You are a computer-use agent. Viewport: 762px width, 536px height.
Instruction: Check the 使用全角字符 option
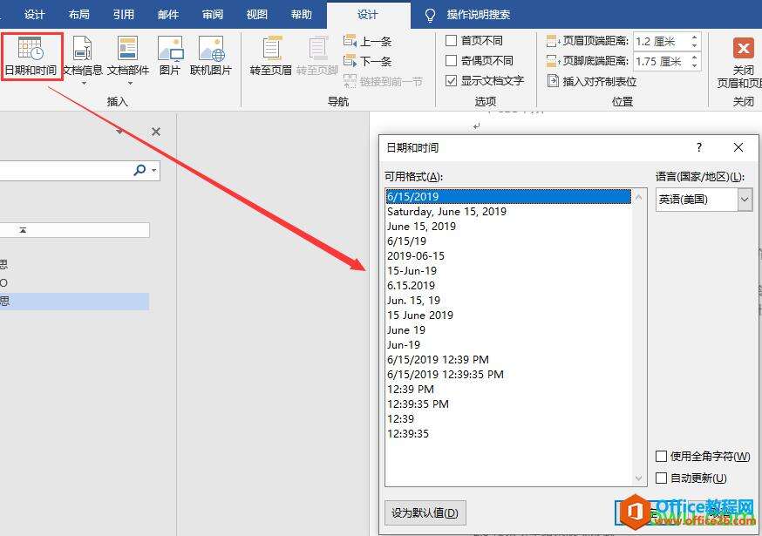click(x=661, y=456)
